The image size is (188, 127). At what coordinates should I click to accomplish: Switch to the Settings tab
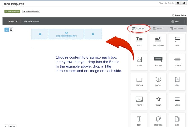pos(176,29)
